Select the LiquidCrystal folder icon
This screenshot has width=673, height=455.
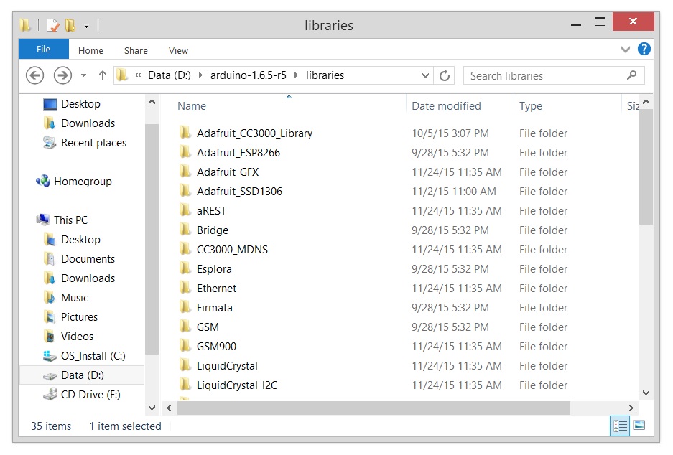pyautogui.click(x=185, y=365)
